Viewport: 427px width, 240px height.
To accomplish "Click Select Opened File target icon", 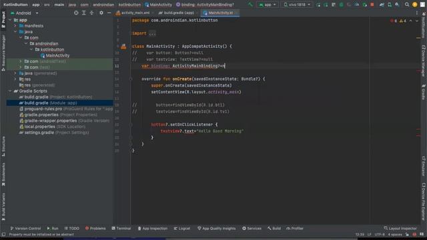I will pos(76,13).
